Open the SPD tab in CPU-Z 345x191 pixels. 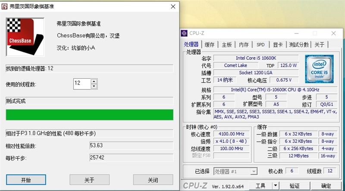[x=260, y=45]
